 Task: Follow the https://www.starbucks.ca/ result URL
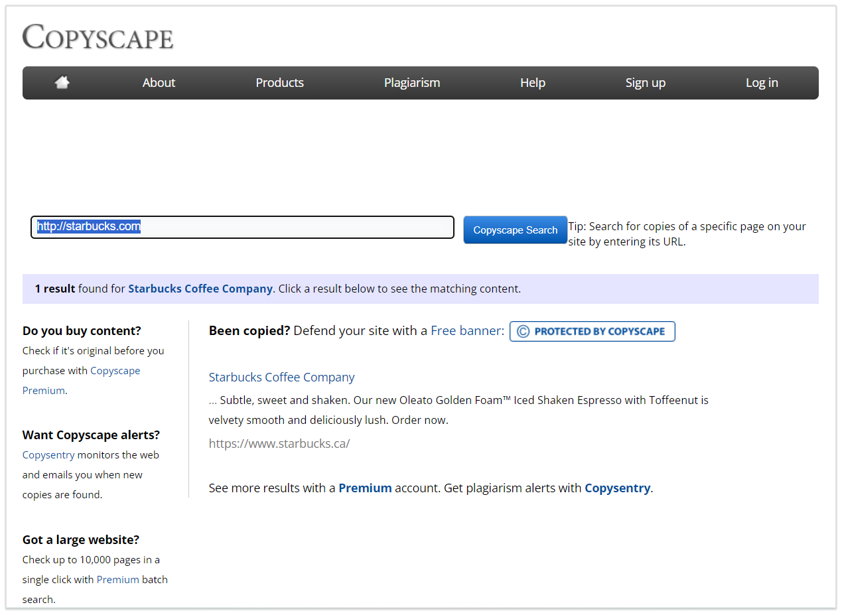click(279, 443)
